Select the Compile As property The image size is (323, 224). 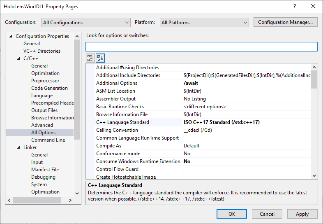click(x=108, y=146)
